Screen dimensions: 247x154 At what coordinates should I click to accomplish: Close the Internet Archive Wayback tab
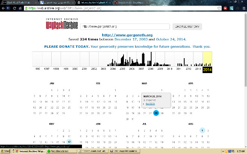[110, 3]
